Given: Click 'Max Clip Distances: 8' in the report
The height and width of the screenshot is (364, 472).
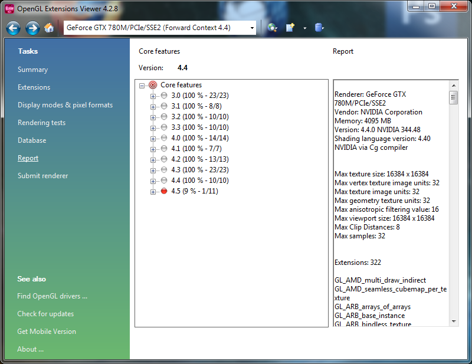Looking at the screenshot, I should [x=367, y=227].
